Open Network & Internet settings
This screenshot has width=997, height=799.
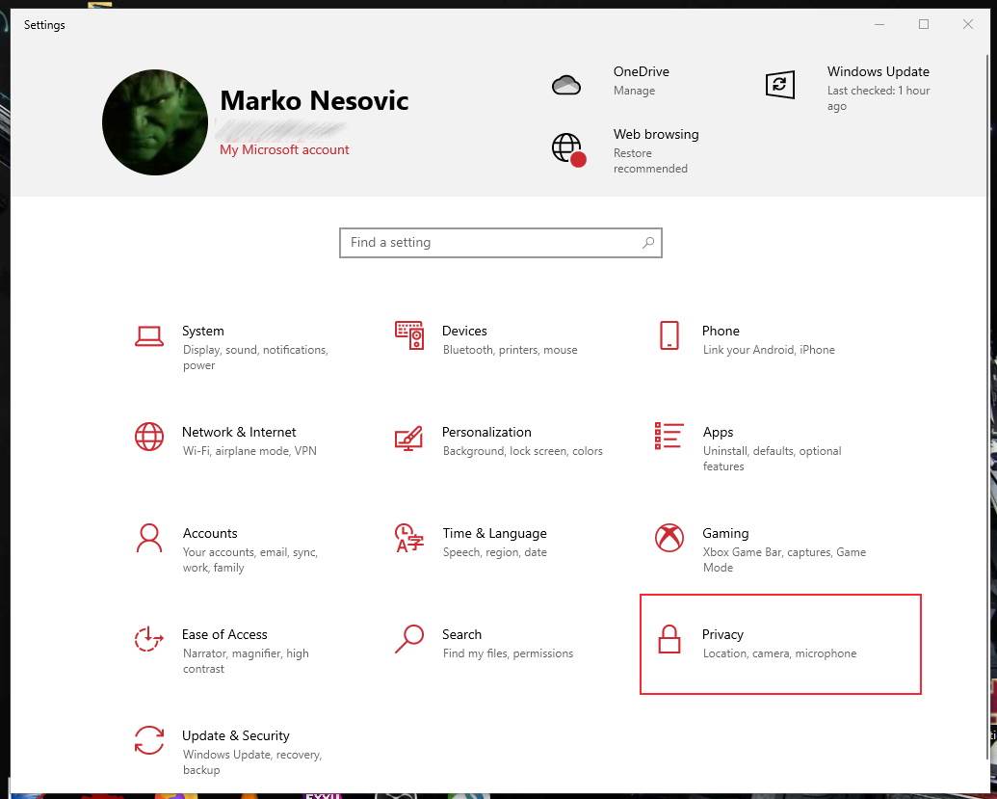coord(239,432)
